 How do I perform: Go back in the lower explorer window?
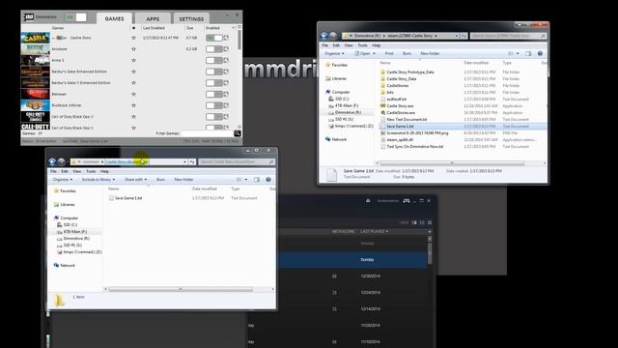(52, 161)
